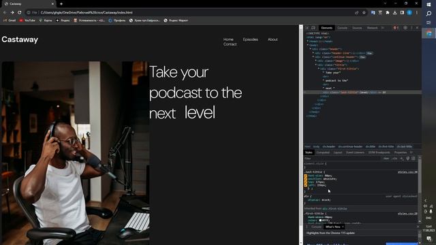Open the DevTools settings gear

(405, 28)
